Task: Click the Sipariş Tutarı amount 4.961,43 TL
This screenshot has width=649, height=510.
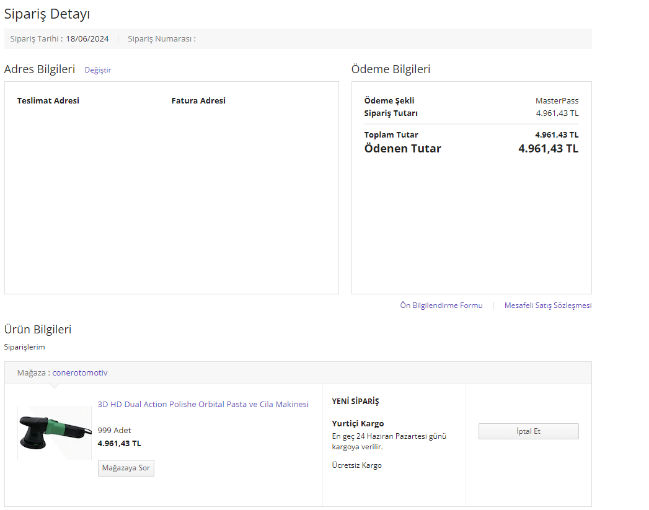Action: pos(557,113)
